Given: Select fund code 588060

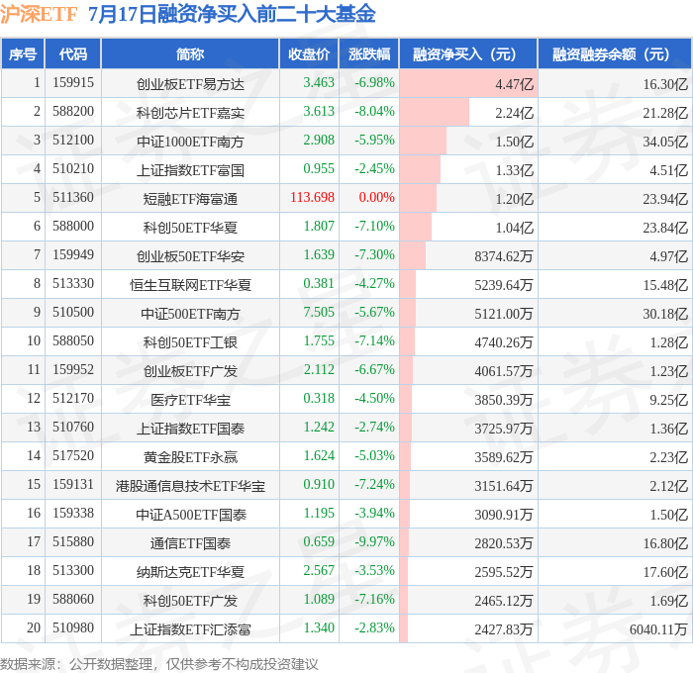Looking at the screenshot, I should (73, 600).
